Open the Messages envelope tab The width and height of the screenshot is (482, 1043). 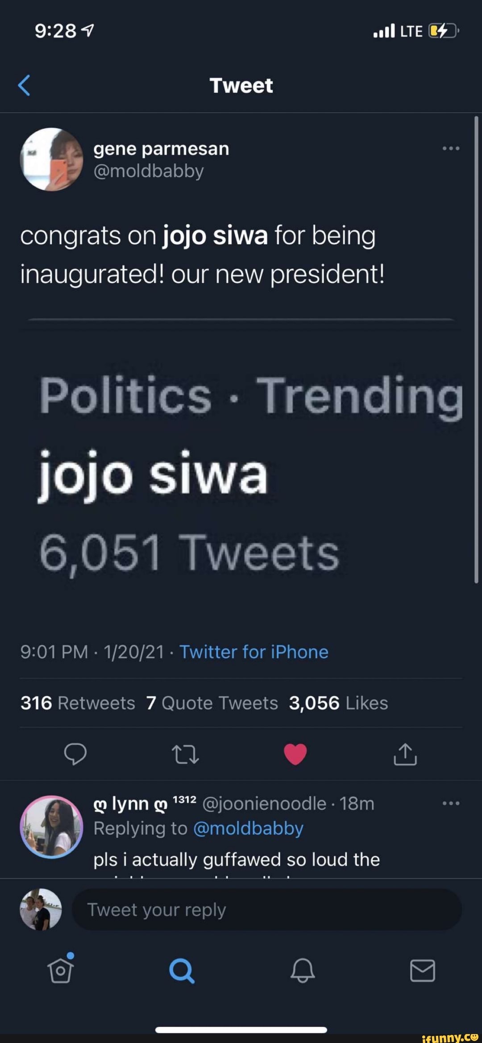click(422, 970)
